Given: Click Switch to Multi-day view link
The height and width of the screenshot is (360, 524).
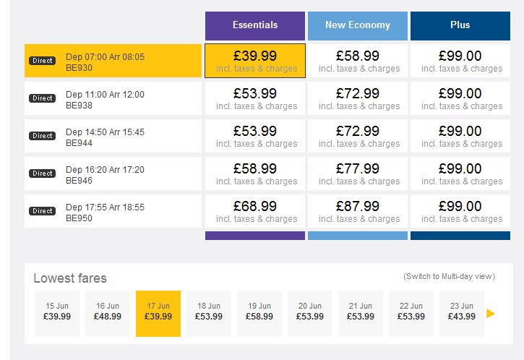Looking at the screenshot, I should point(449,276).
